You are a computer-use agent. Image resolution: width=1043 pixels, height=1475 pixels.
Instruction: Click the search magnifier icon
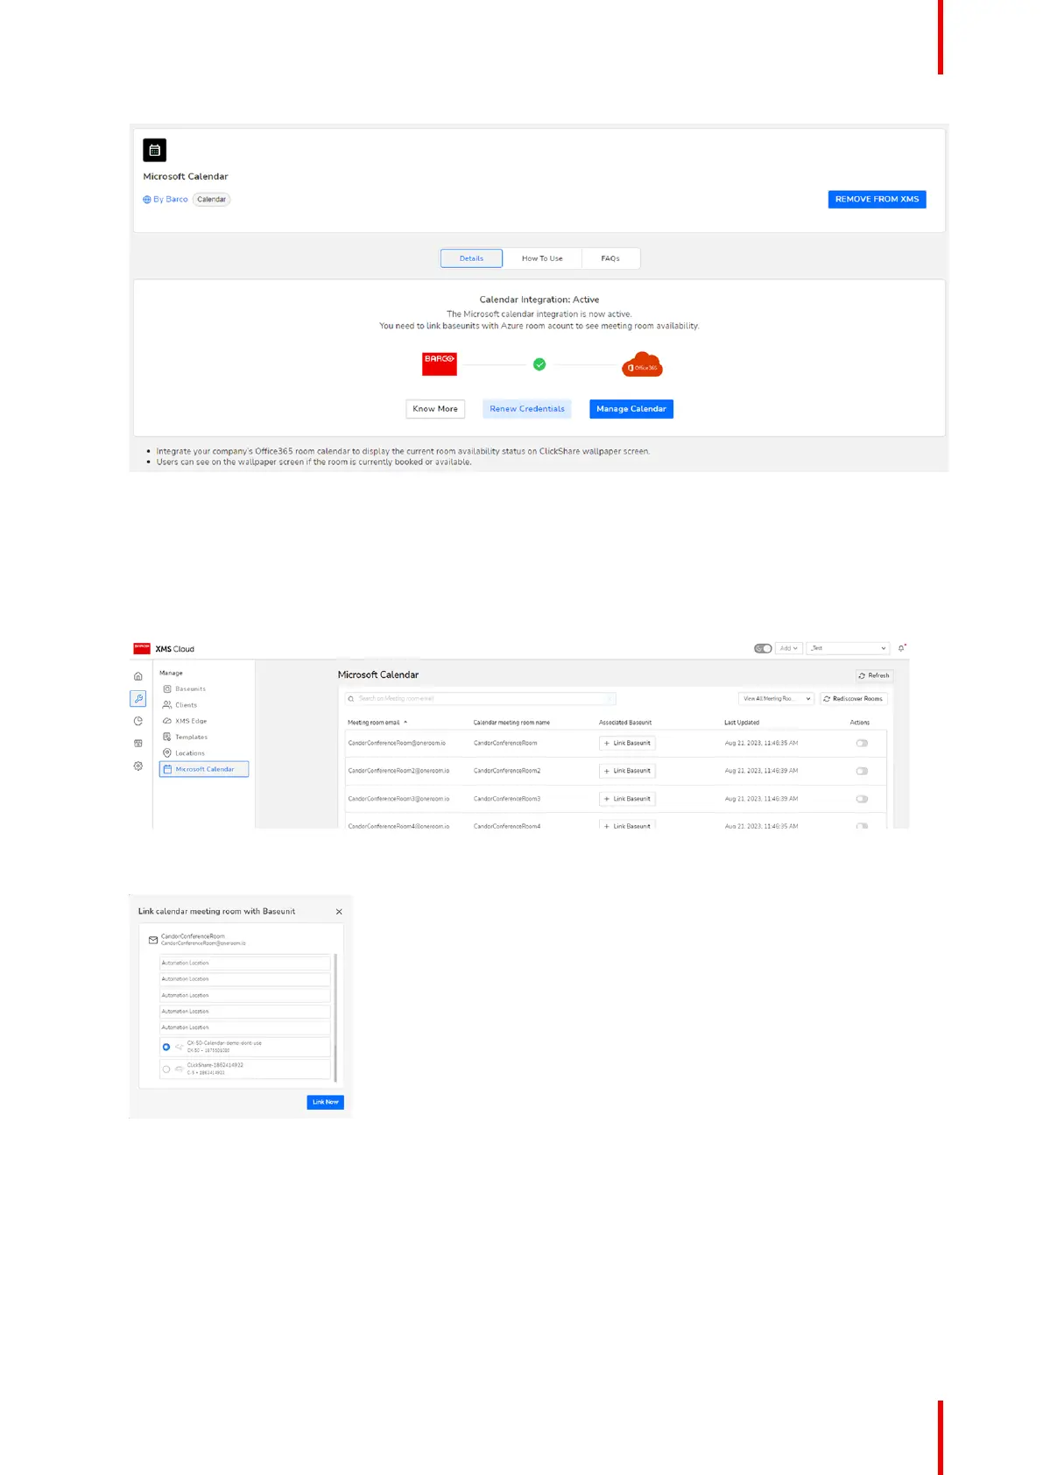(351, 698)
